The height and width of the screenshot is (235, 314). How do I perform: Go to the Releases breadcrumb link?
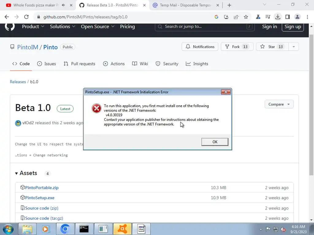pos(18,82)
